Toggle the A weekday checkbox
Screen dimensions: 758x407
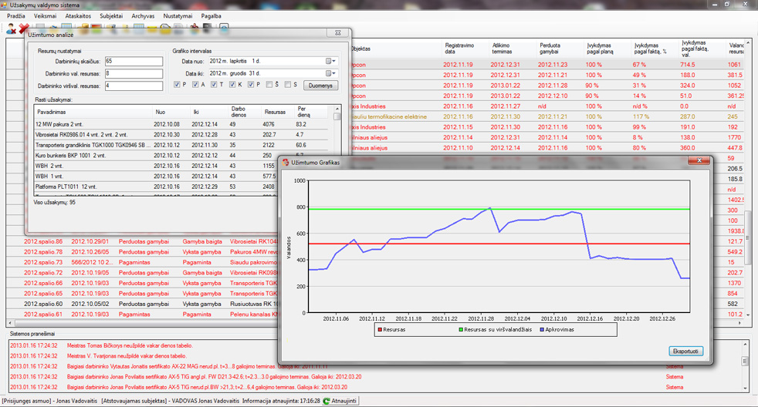click(x=195, y=85)
